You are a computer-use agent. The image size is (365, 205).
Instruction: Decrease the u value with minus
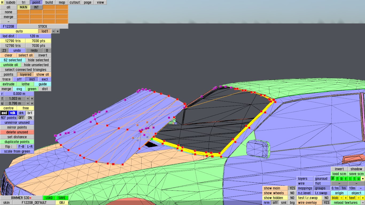point(28,103)
